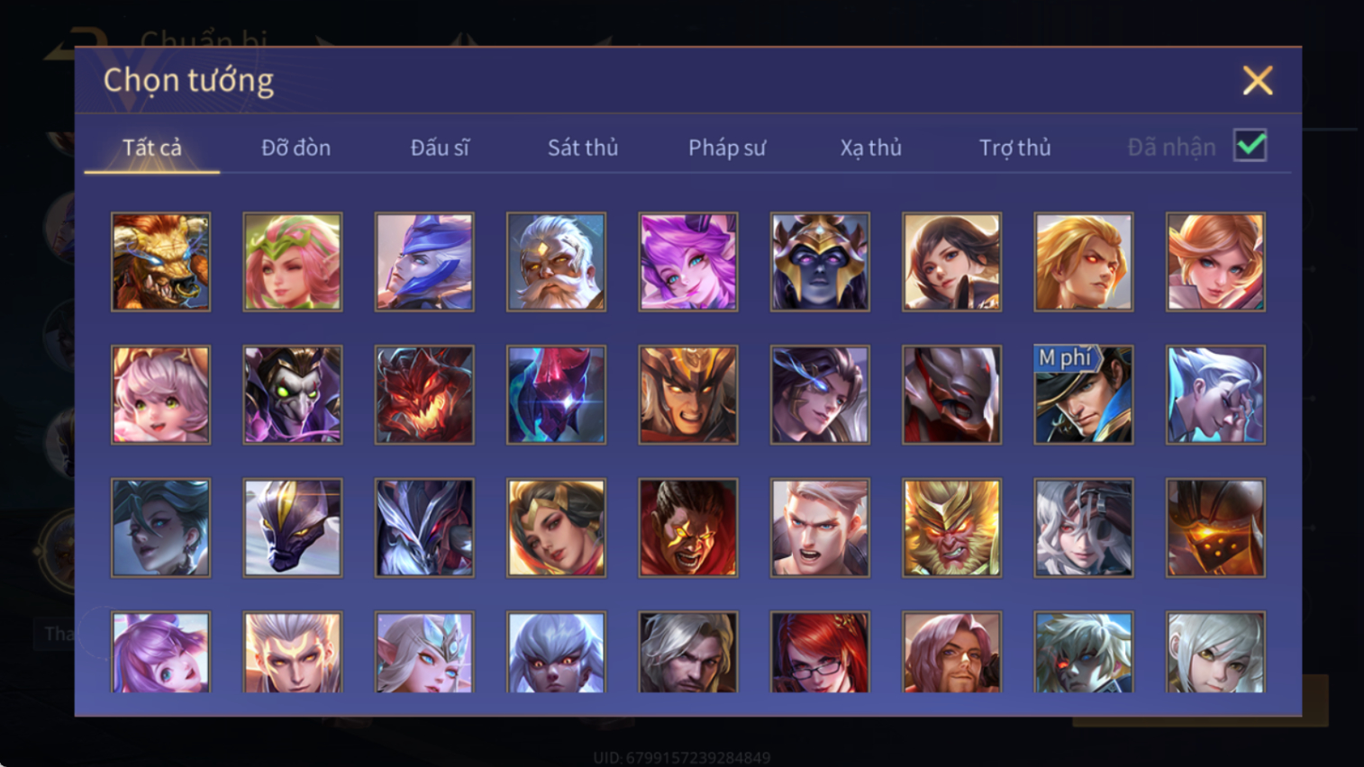The width and height of the screenshot is (1364, 767).
Task: Select the red demon face hero
Action: coord(424,394)
